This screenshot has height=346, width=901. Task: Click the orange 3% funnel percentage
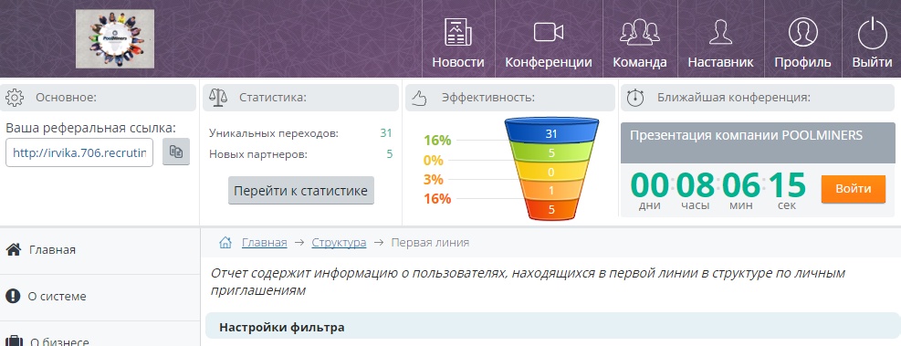tap(434, 179)
